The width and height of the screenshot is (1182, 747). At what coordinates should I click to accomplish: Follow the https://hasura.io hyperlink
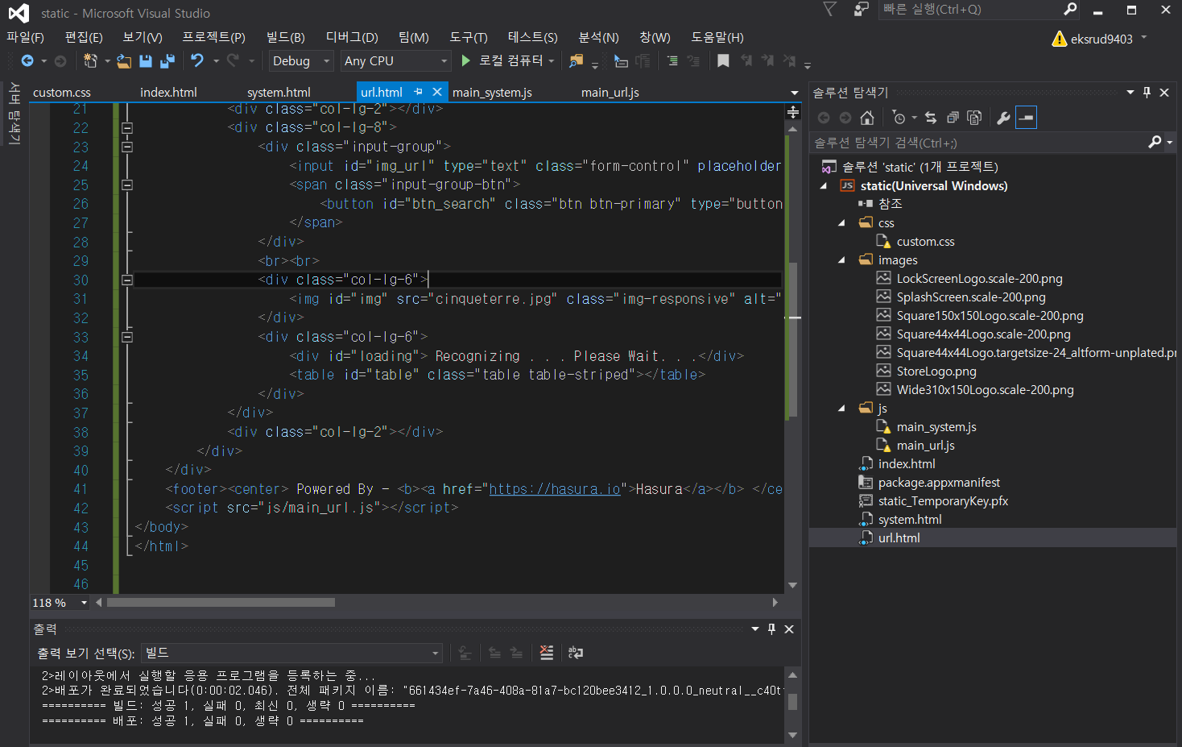[x=554, y=488]
